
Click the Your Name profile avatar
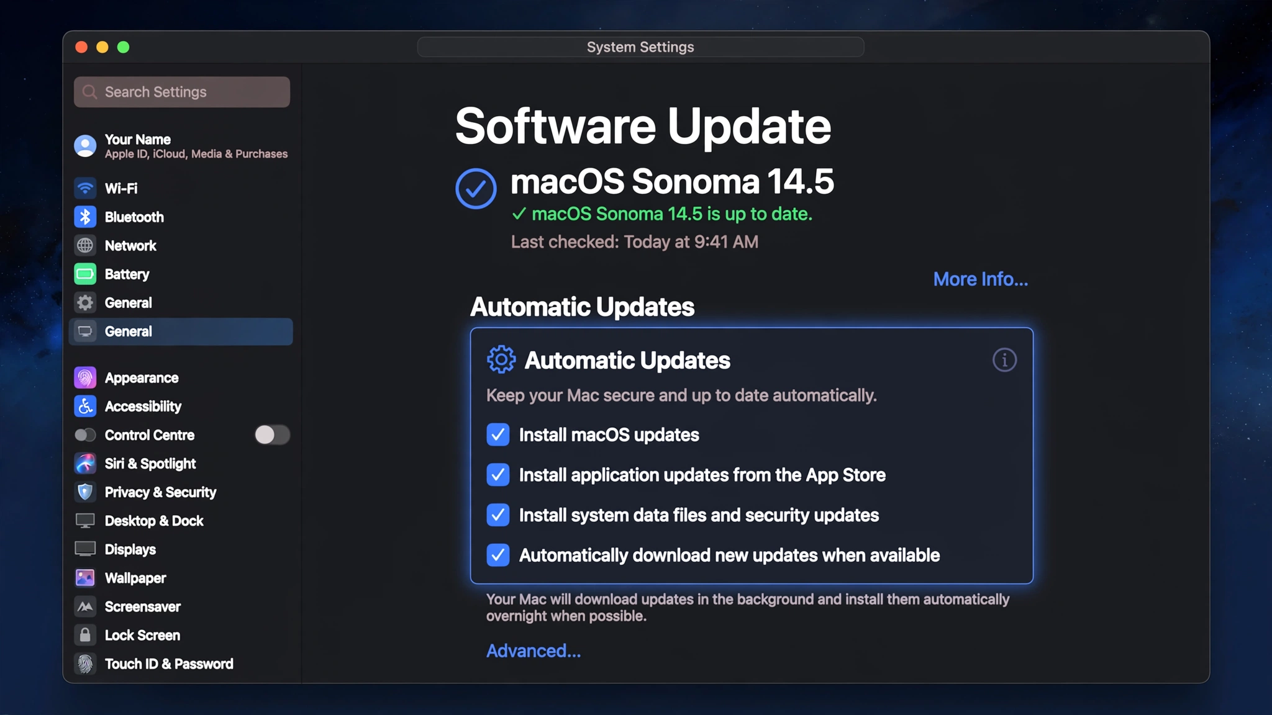pos(85,146)
